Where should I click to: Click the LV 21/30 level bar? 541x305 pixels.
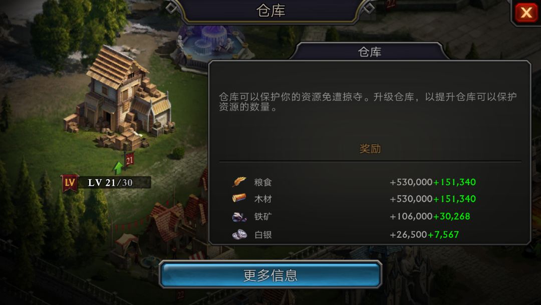tap(110, 183)
